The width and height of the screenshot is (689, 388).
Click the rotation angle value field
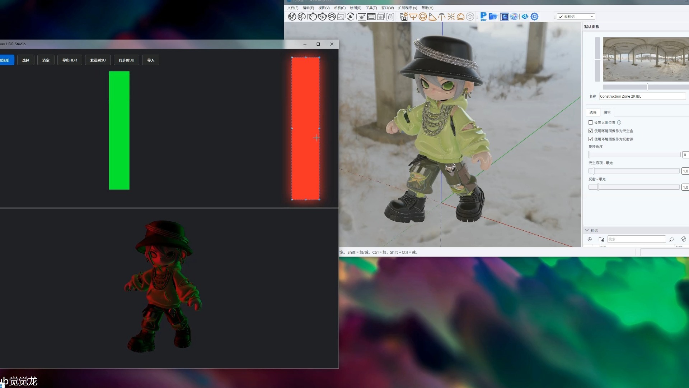(x=685, y=155)
